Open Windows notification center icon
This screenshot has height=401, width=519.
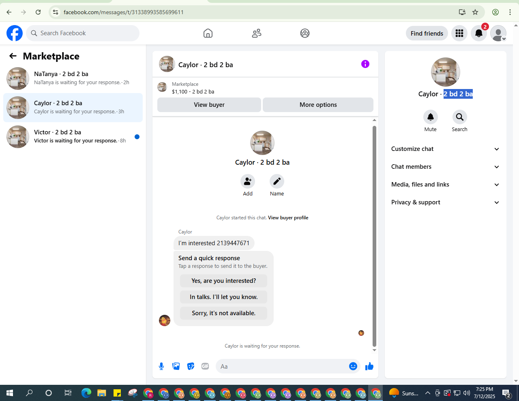click(506, 393)
